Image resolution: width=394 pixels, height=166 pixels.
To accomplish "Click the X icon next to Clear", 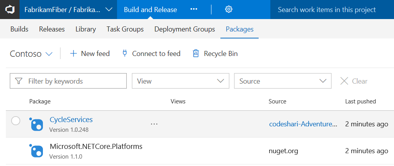I will [x=344, y=81].
